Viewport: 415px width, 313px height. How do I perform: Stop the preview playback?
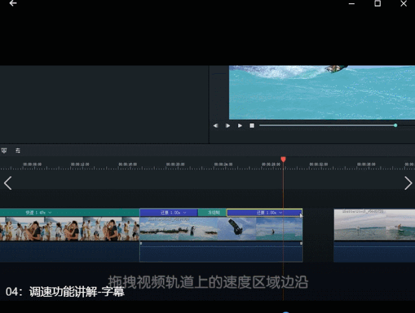pyautogui.click(x=252, y=126)
